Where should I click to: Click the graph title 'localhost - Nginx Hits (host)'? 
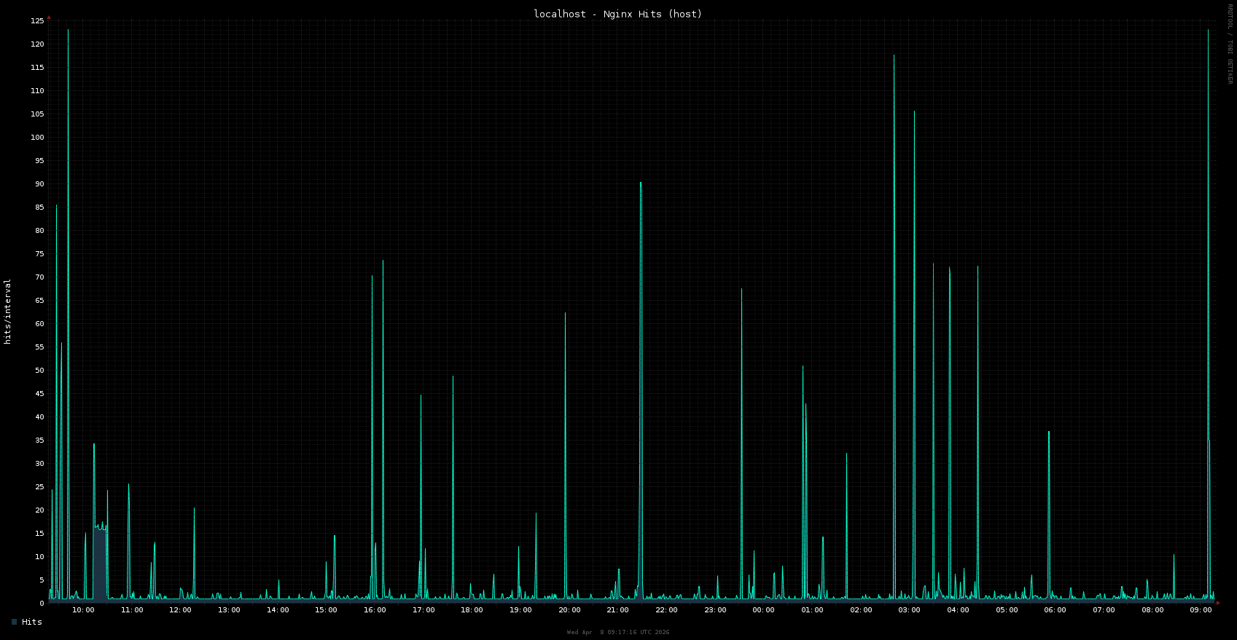tap(618, 14)
